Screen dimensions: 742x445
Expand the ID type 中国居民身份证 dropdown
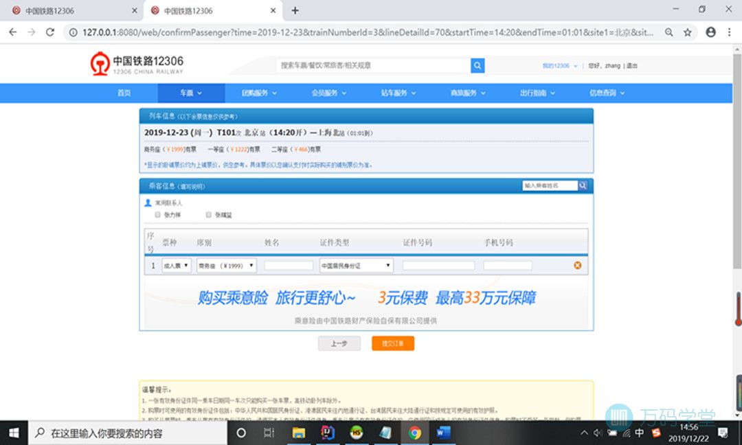point(356,266)
